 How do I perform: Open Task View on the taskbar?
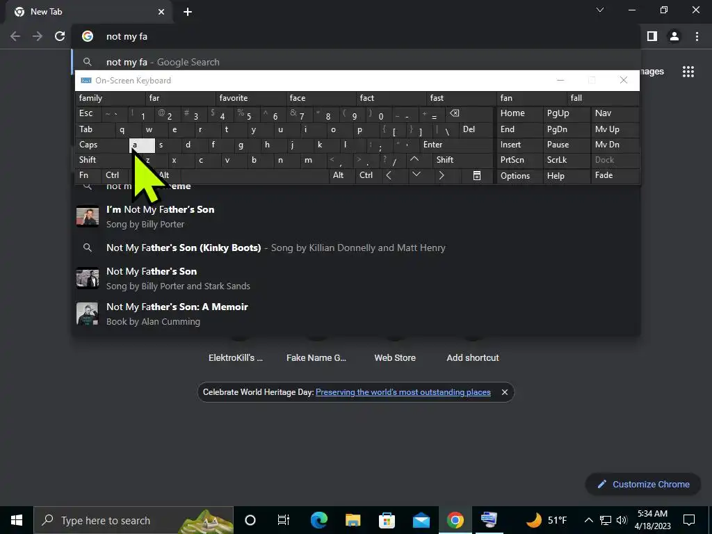(x=284, y=520)
